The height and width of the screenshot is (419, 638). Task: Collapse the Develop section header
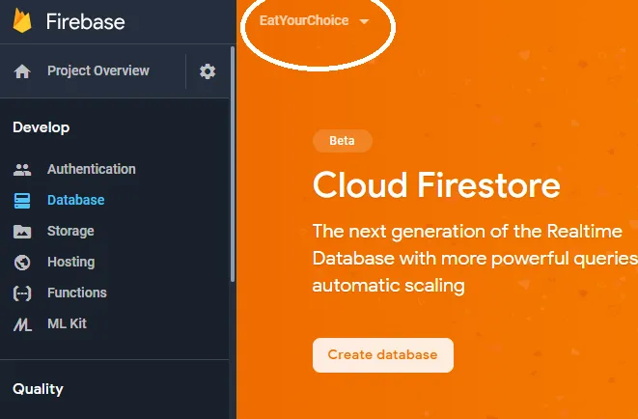42,127
